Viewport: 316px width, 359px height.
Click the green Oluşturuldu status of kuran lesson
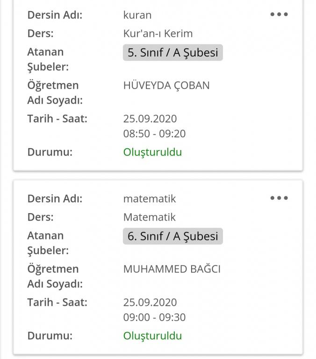click(x=152, y=152)
